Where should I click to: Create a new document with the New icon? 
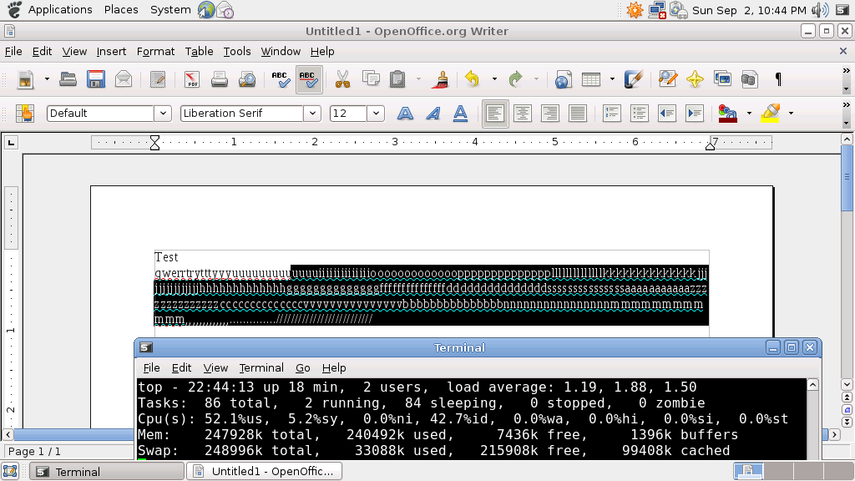(x=25, y=79)
